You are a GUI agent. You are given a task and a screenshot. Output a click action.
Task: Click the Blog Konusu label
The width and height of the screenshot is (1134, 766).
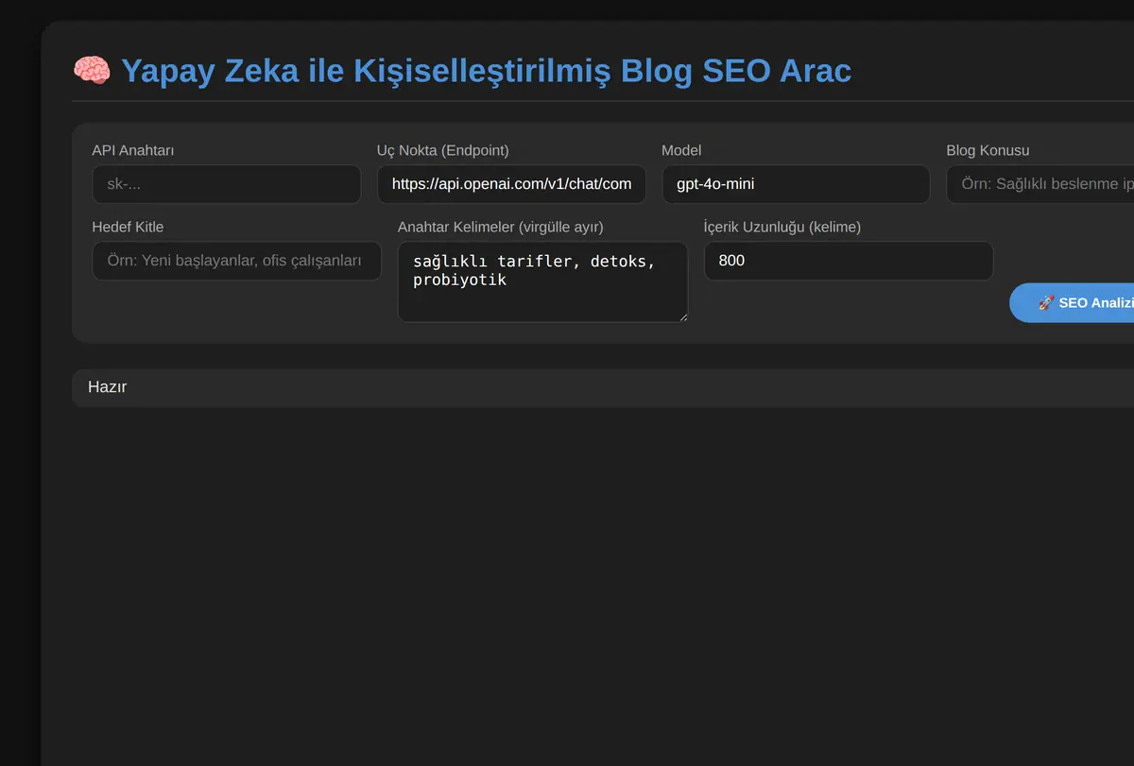pos(988,150)
